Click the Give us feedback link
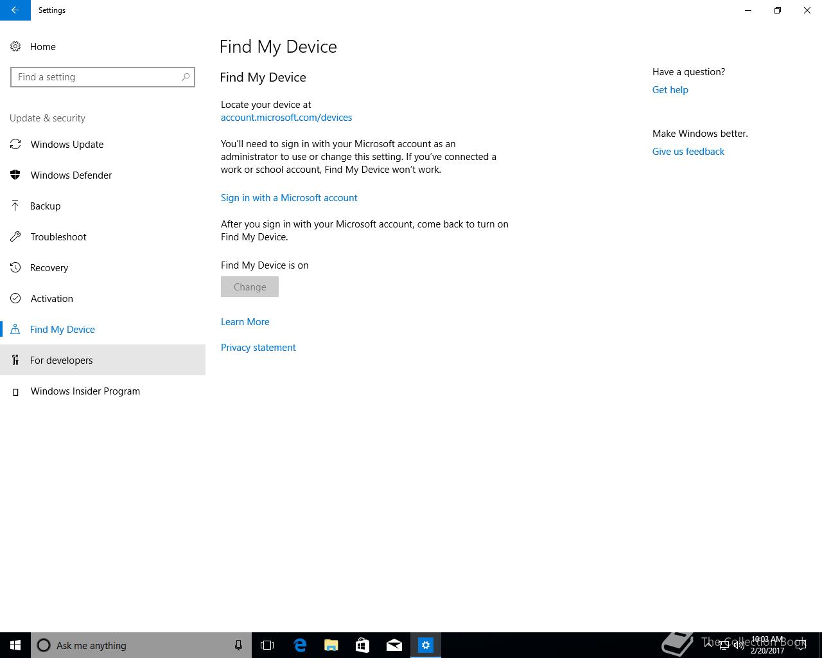Viewport: 822px width, 658px height. click(x=688, y=152)
